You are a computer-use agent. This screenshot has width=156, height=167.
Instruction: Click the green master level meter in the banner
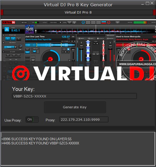pos(140,22)
